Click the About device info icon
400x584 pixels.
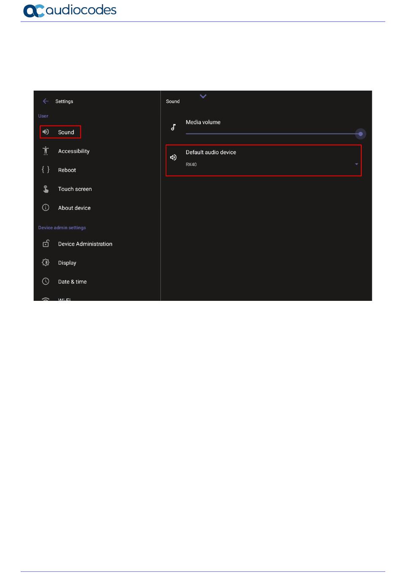[x=45, y=208]
